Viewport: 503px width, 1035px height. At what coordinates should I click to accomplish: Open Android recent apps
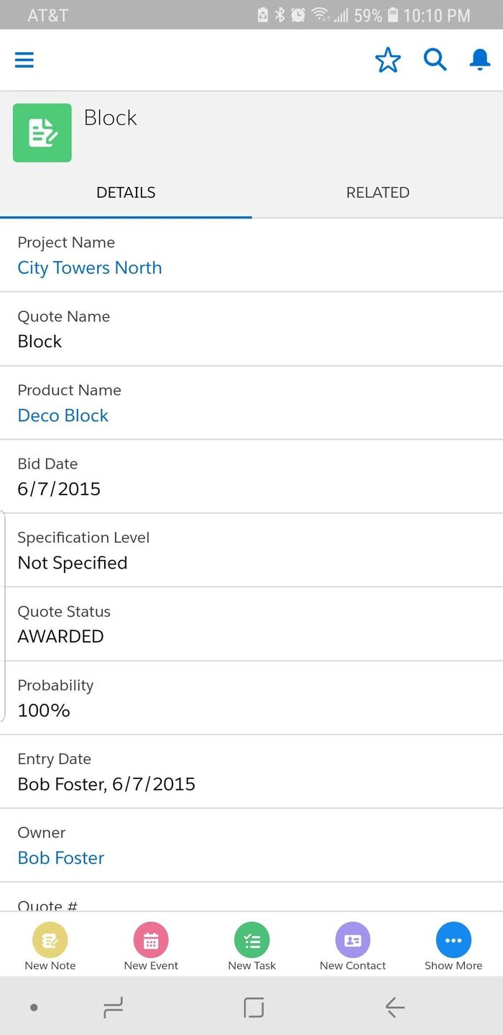(113, 1008)
